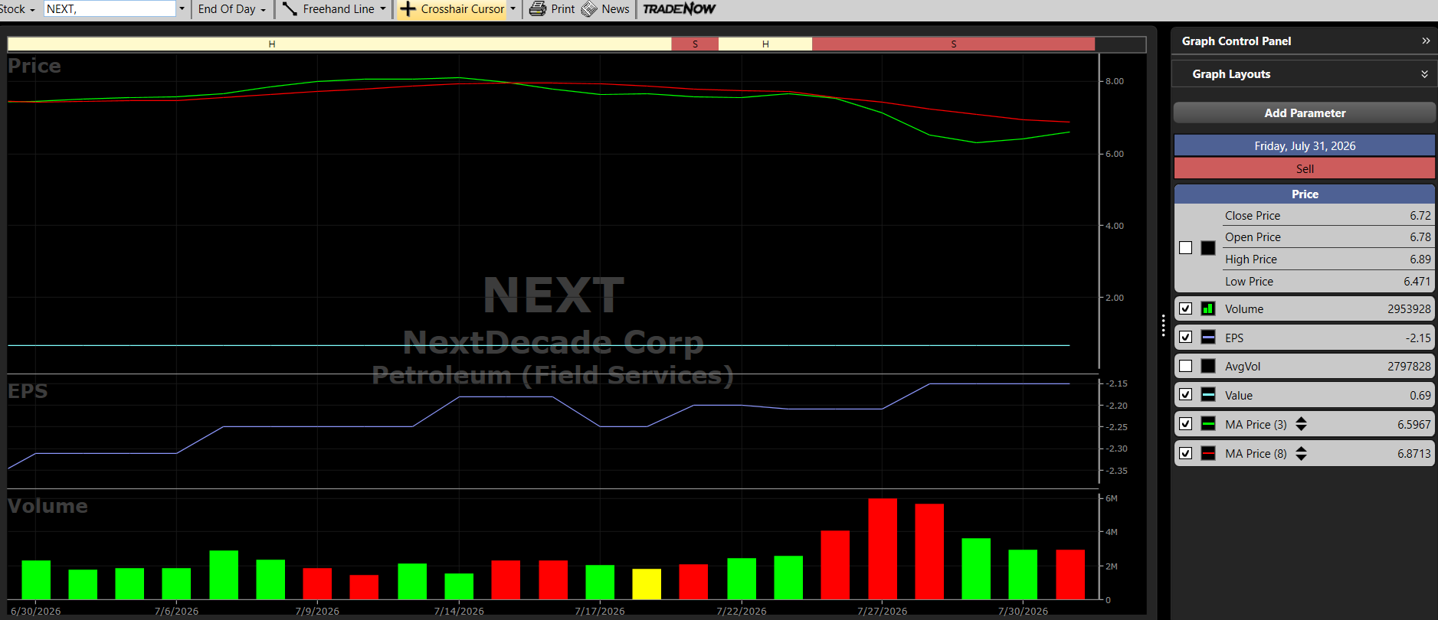Activate the Crosshair Cursor tool
The width and height of the screenshot is (1438, 620).
pos(453,9)
